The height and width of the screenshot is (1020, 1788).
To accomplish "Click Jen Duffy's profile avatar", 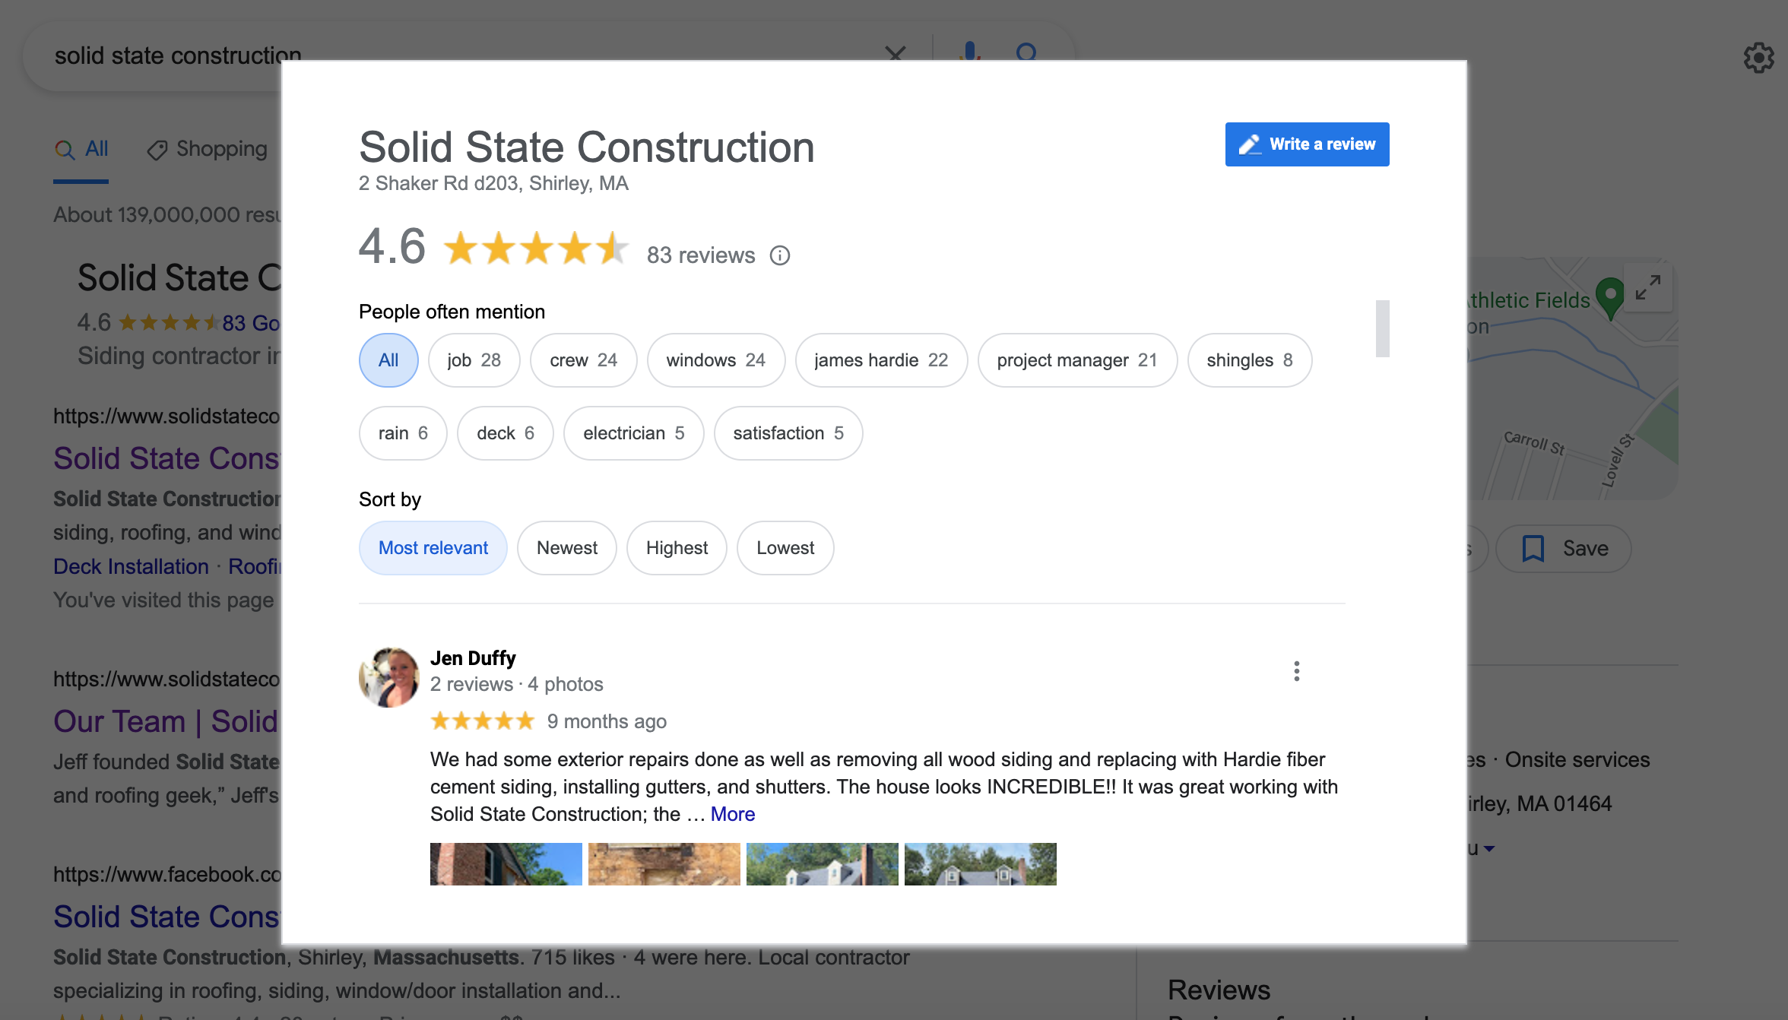I will point(389,677).
